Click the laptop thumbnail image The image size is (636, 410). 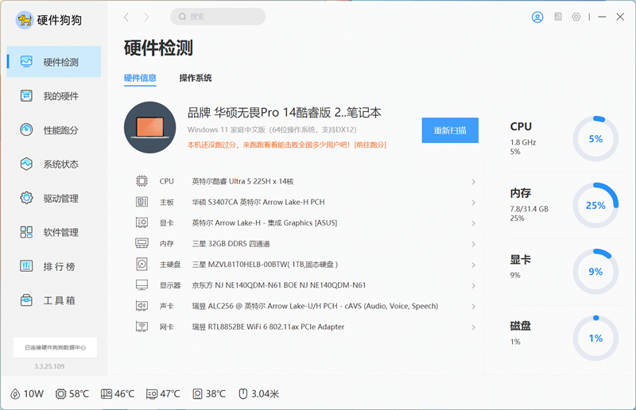[149, 127]
